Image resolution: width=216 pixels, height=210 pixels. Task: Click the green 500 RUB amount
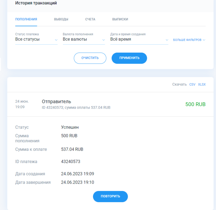click(x=195, y=104)
